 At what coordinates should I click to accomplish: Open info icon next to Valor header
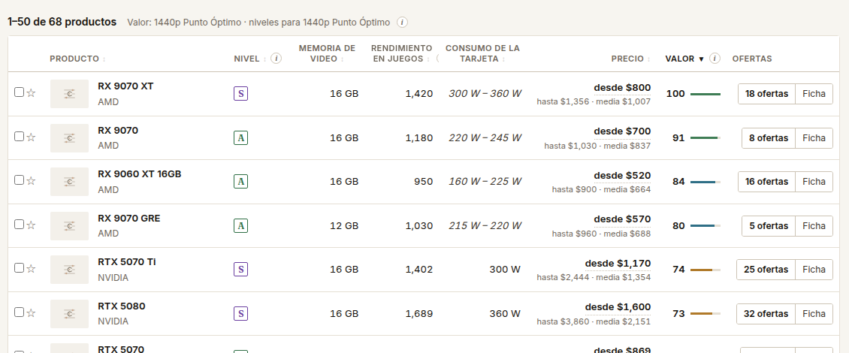(x=715, y=58)
